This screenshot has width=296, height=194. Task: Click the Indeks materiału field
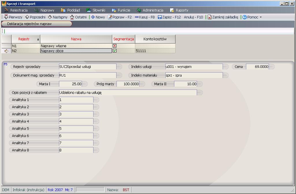coord(194,75)
